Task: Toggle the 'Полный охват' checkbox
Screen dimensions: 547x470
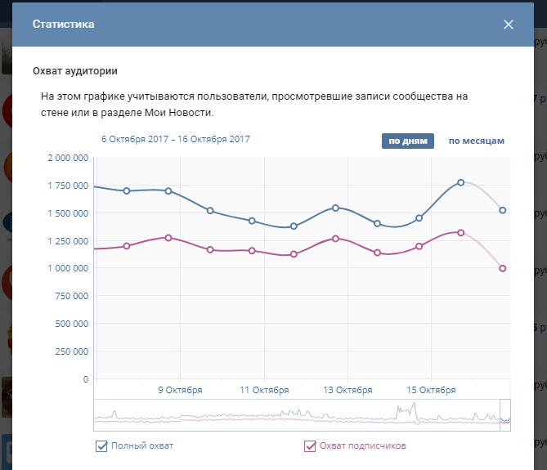Action: pos(102,445)
